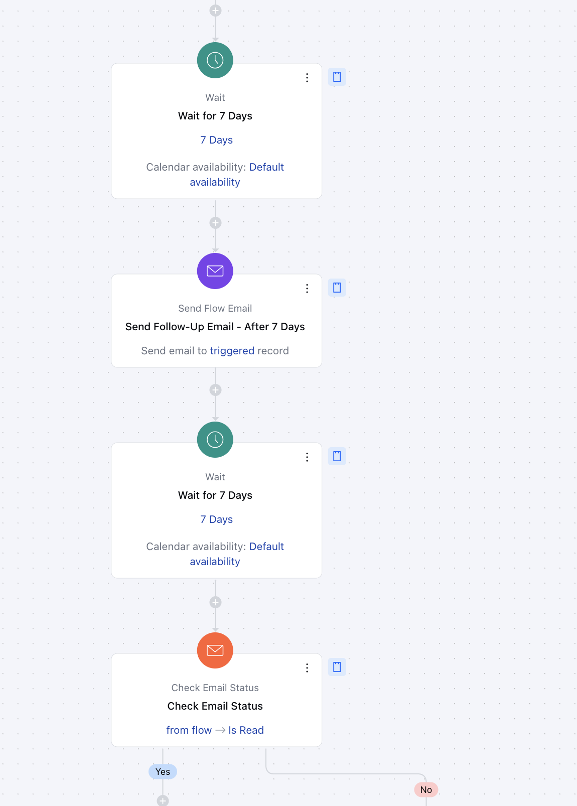577x806 pixels.
Task: Click the purple Send Flow Email envelope icon
Action: [215, 271]
